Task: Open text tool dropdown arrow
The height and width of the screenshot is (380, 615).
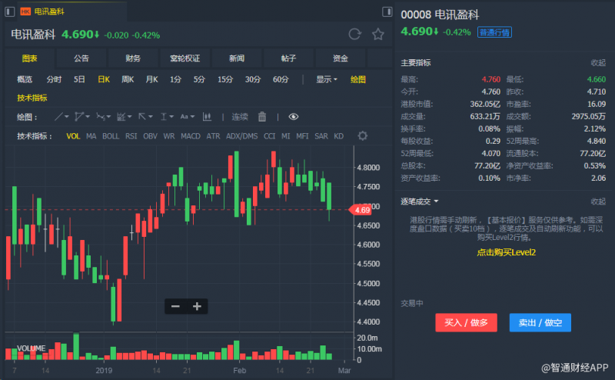Action: click(x=192, y=117)
